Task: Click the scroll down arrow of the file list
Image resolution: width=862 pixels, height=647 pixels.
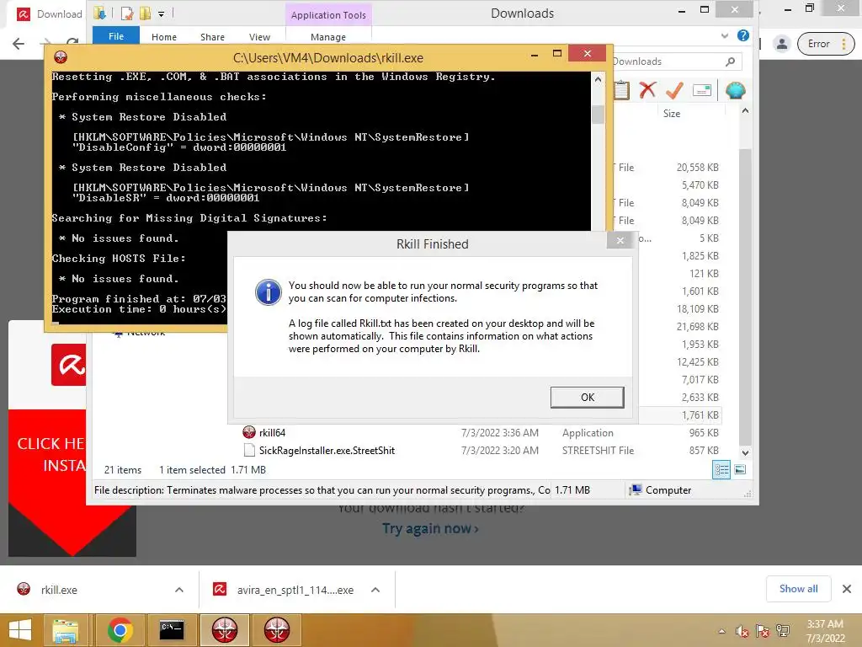Action: coord(745,452)
